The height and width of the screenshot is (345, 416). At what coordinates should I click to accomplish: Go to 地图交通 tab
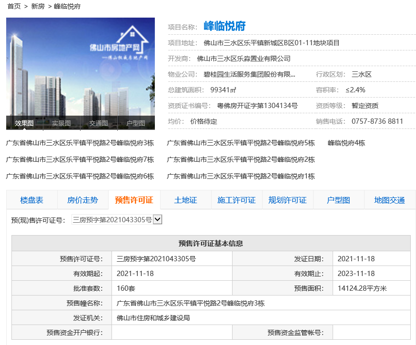click(389, 200)
